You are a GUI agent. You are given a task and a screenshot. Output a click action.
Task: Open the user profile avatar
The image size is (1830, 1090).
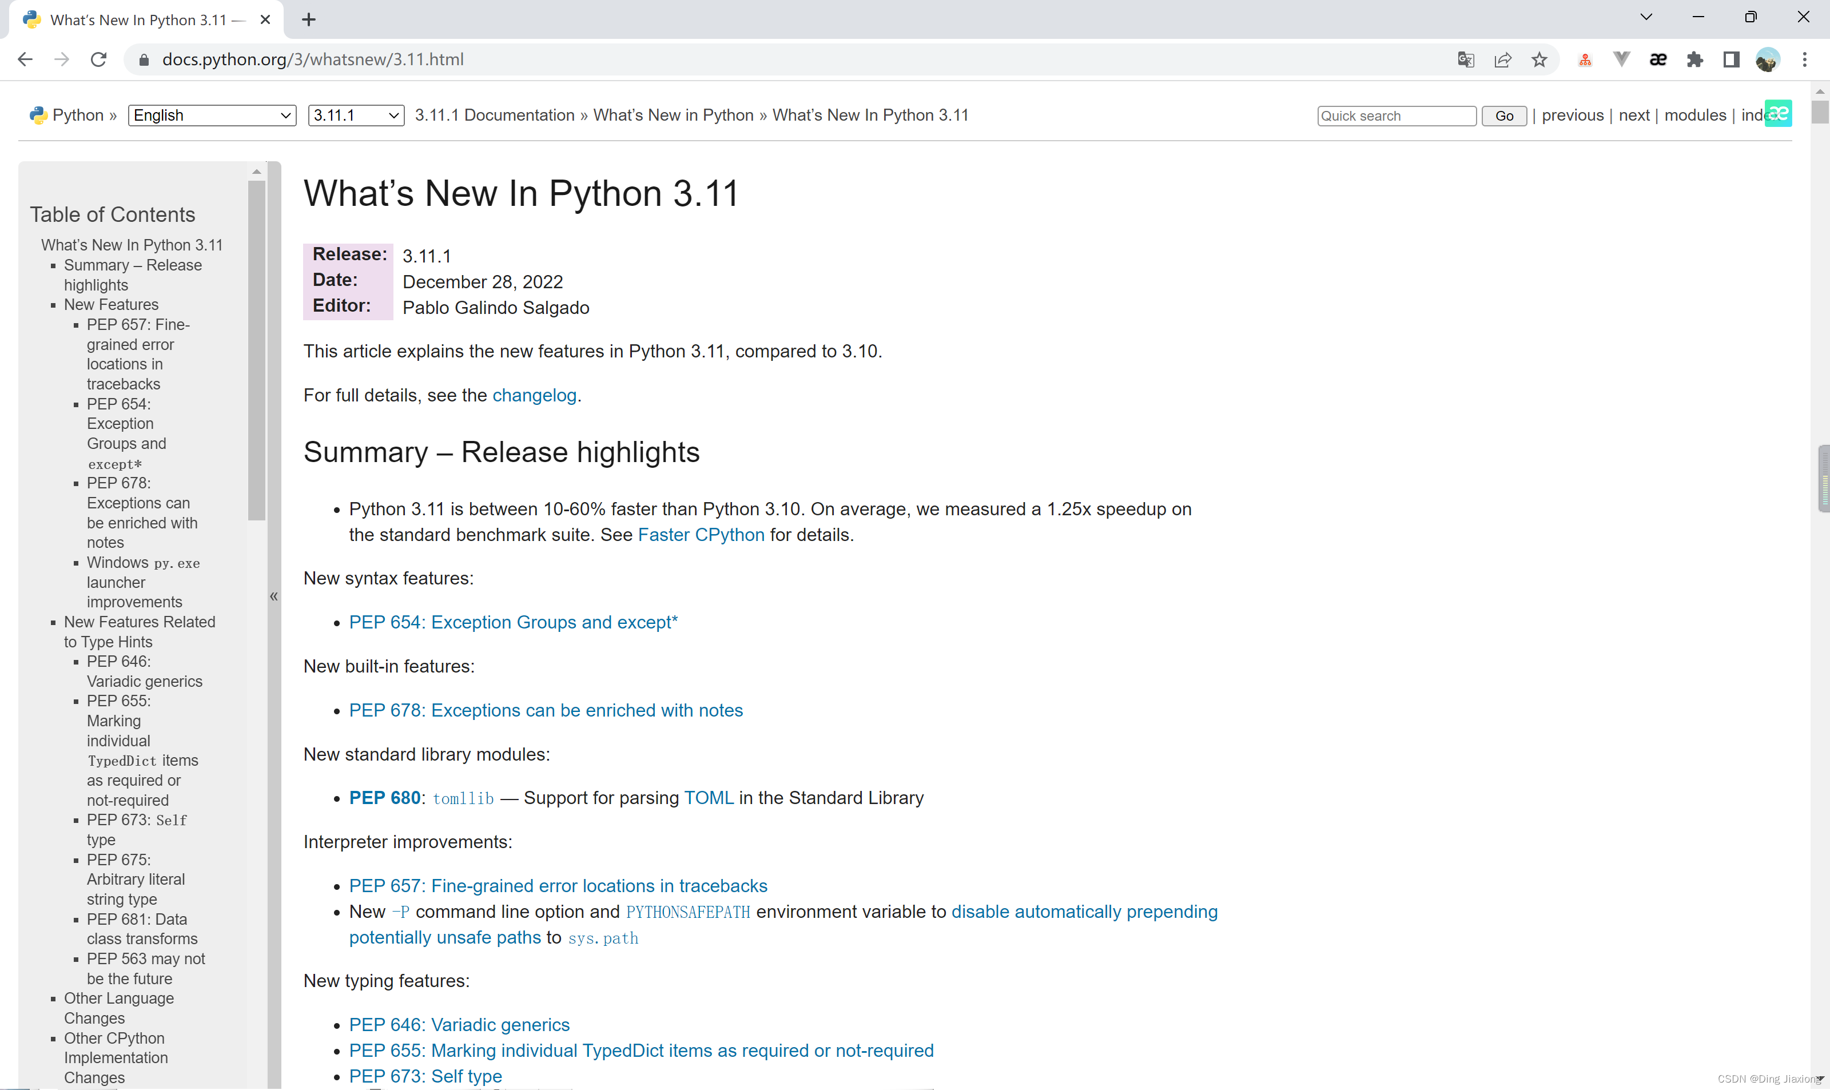point(1768,59)
